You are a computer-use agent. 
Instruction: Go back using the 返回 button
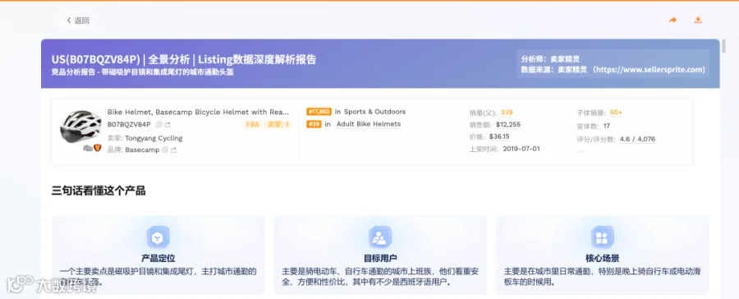click(x=78, y=21)
